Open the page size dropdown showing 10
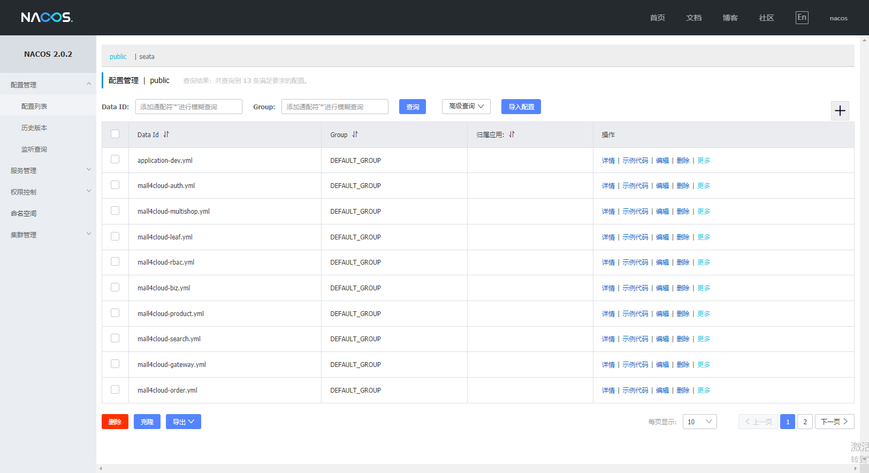Viewport: 869px width, 473px height. pos(699,422)
